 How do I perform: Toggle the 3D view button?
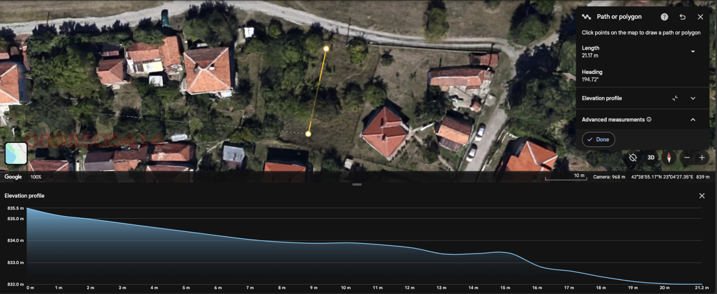tap(651, 157)
